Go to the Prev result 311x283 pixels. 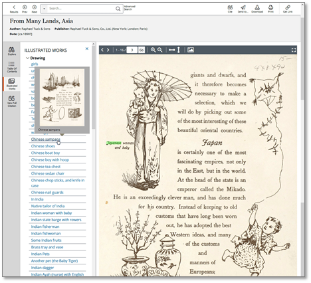(25, 9)
